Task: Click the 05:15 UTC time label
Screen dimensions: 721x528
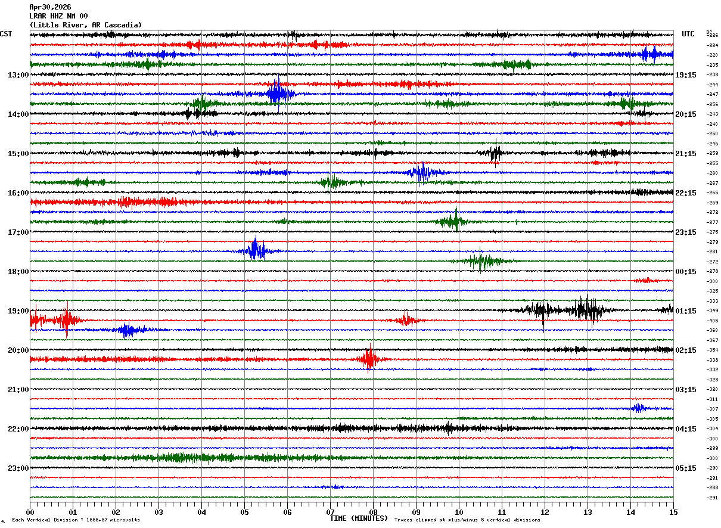Action: click(x=686, y=468)
